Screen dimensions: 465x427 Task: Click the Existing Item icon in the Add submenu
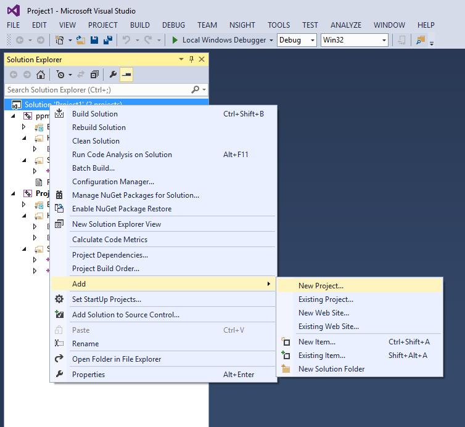tap(286, 355)
